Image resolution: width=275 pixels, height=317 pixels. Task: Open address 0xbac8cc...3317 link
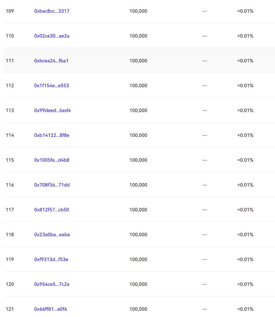click(52, 11)
